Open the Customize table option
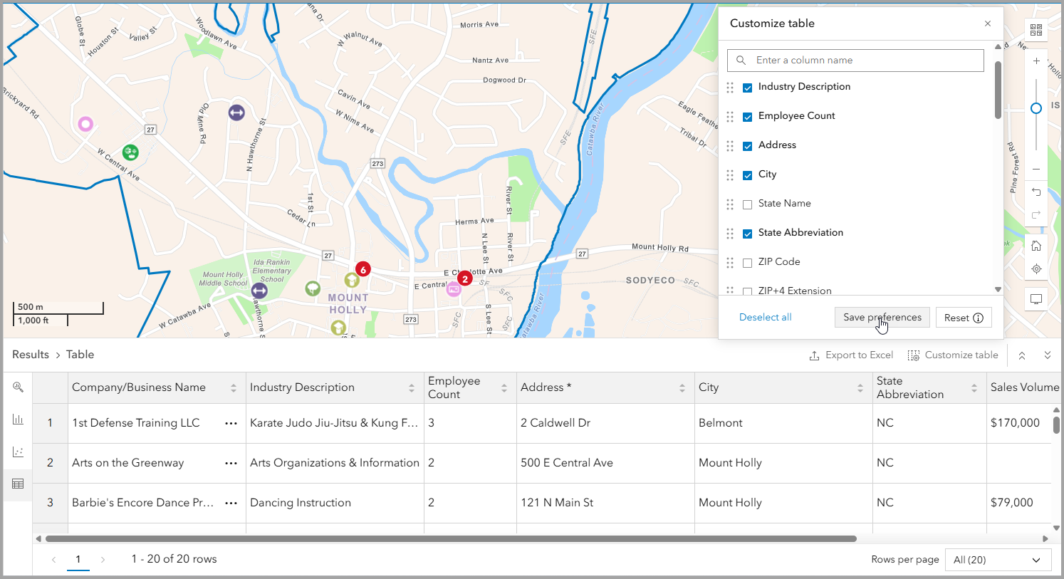The width and height of the screenshot is (1064, 579). (953, 355)
